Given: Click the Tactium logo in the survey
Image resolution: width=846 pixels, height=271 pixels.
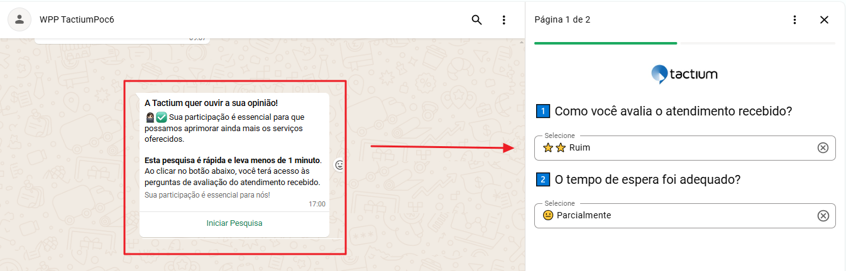Looking at the screenshot, I should [684, 74].
